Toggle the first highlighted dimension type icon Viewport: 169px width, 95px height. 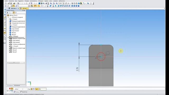coord(31,89)
